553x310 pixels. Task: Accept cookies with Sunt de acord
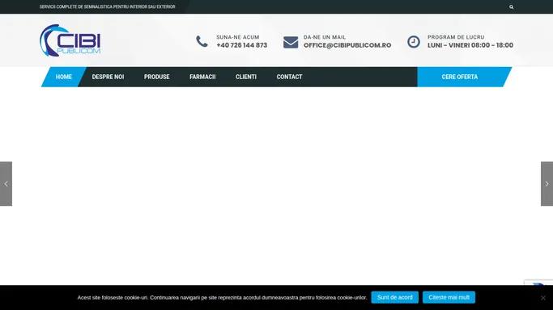click(x=394, y=297)
